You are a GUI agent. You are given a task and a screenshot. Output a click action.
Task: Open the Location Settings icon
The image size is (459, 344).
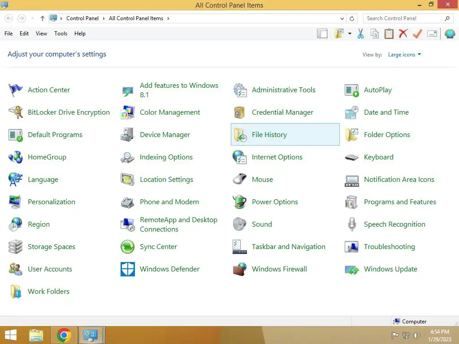[128, 180]
